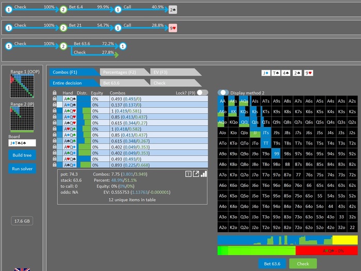Lock the A♠Q♥ hand row
Screen dimensions: 361x271
(x=55, y=123)
